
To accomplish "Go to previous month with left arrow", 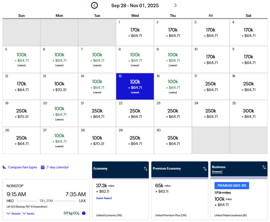I will pyautogui.click(x=94, y=5).
